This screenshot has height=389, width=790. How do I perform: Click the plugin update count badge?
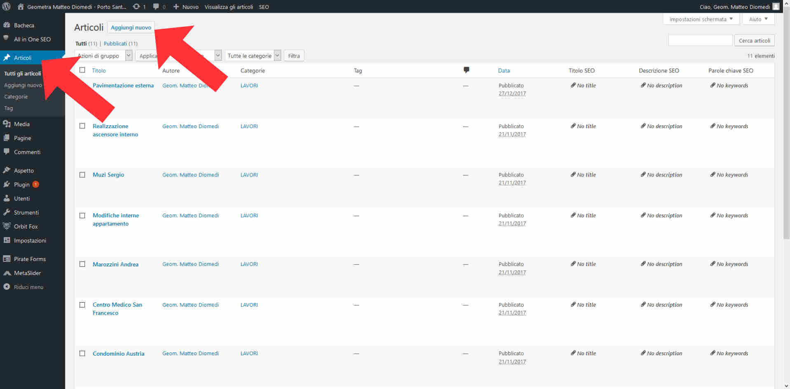[x=36, y=184]
